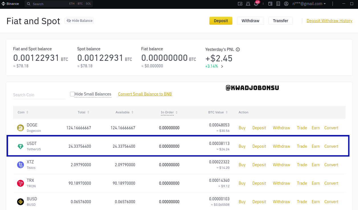This screenshot has height=210, width=358.
Task: Click Convert in the DOGE row
Action: [x=331, y=128]
